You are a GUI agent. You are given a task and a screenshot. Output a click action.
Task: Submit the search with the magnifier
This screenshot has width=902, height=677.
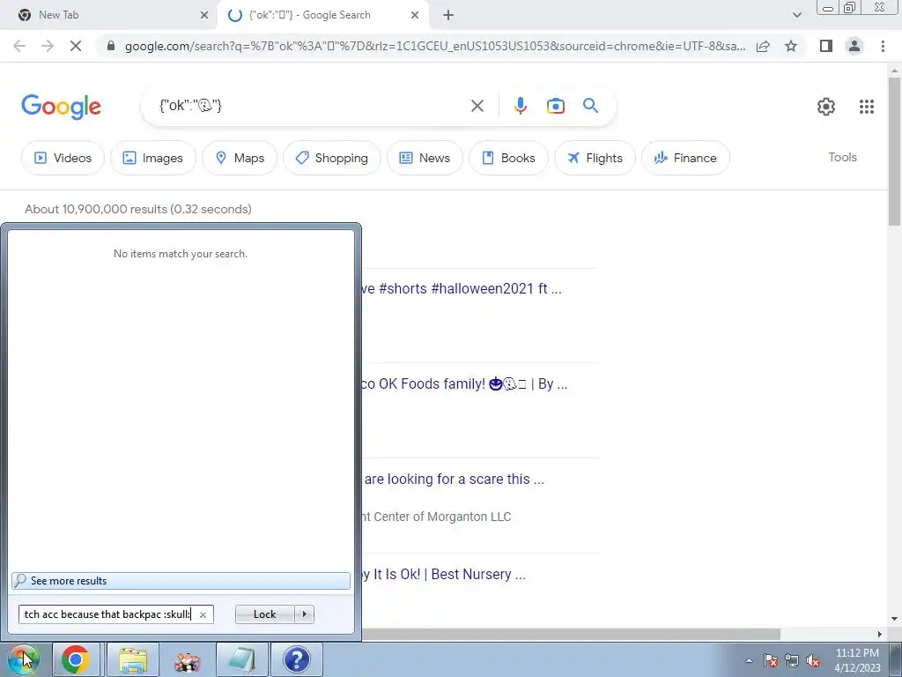pos(590,106)
